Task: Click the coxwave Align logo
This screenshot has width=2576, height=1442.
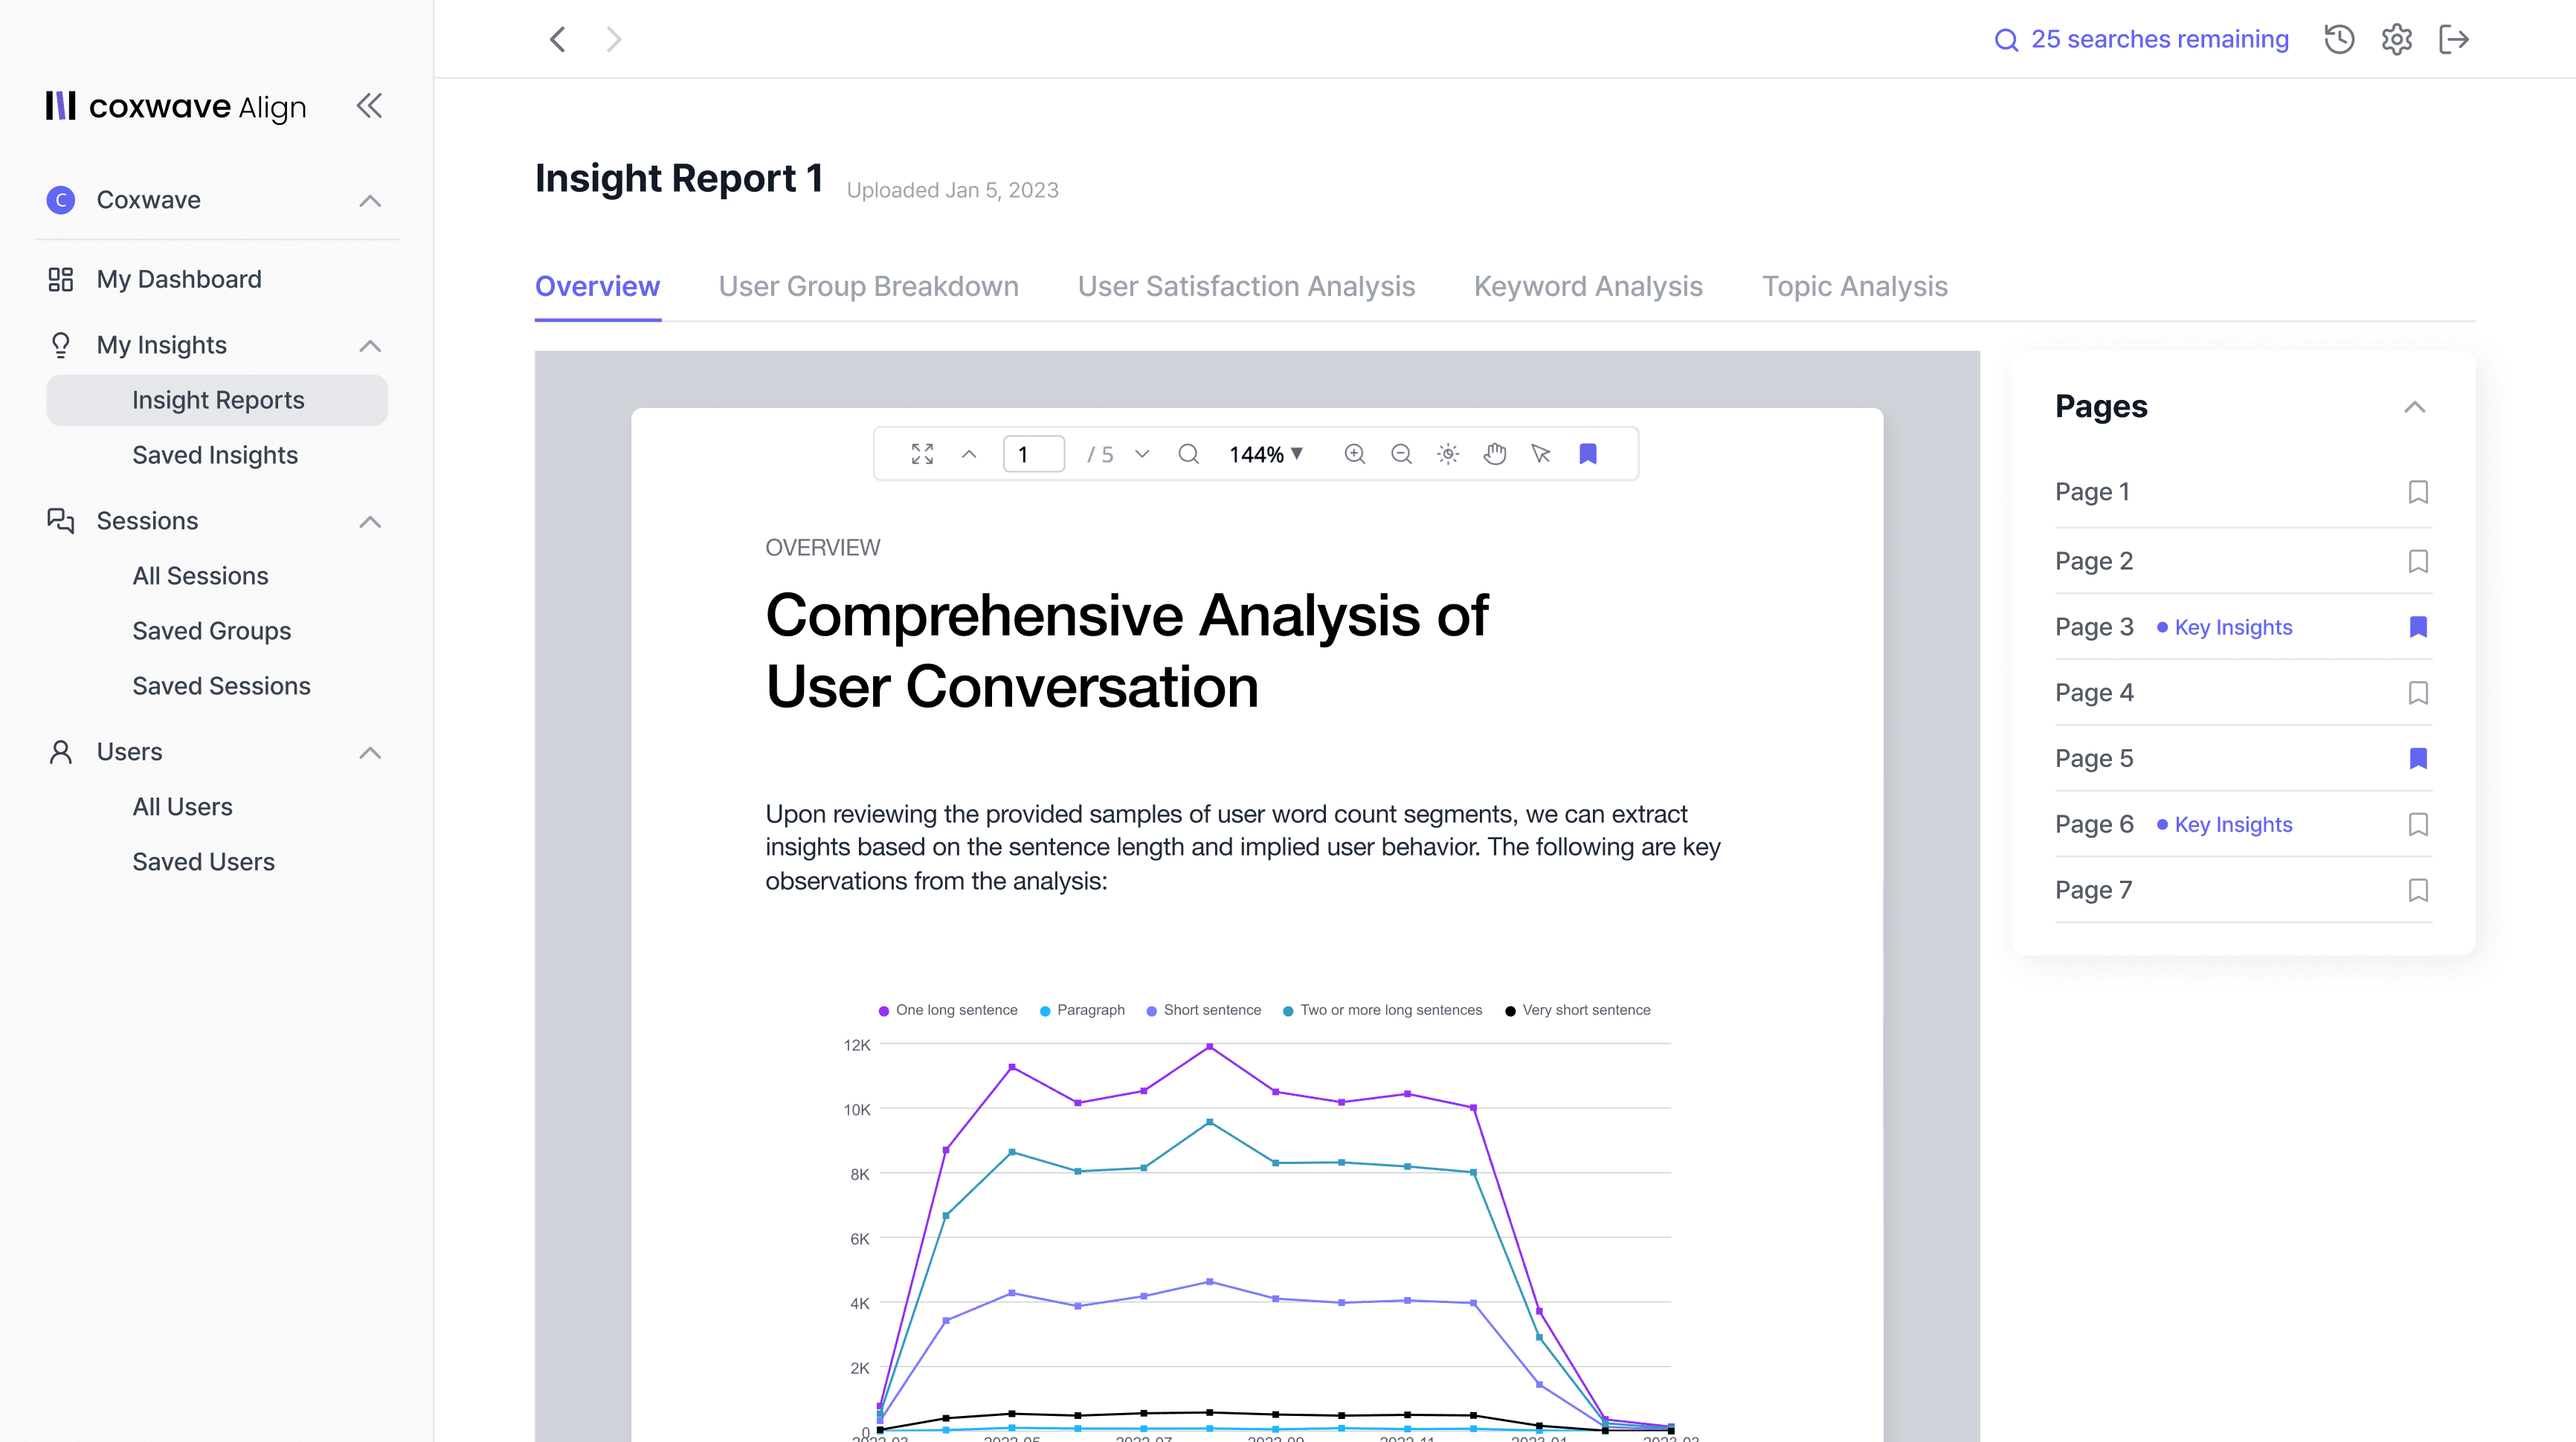Action: [x=176, y=106]
